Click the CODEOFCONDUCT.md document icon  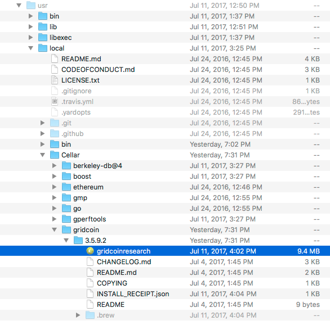55,70
